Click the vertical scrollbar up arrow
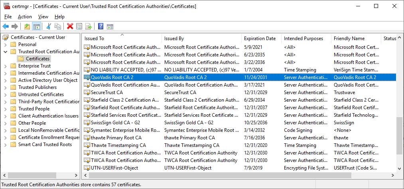 point(400,38)
